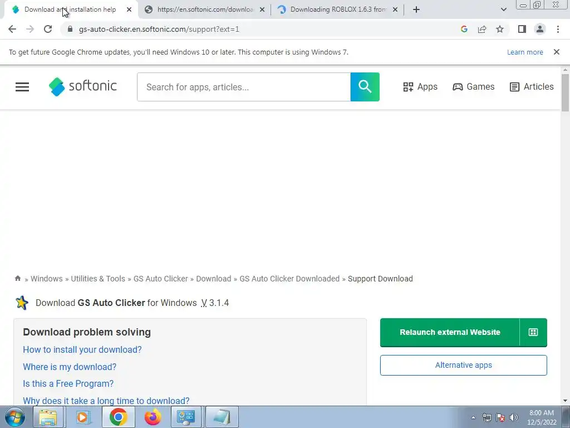Click the scrollbar down arrow
Image resolution: width=570 pixels, height=428 pixels.
click(565, 401)
